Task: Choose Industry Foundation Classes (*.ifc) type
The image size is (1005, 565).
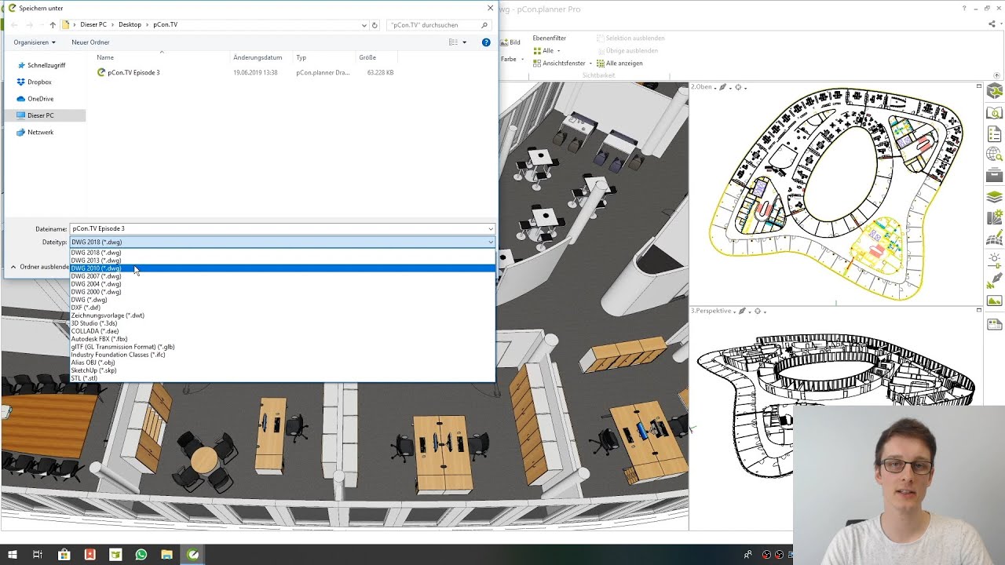Action: [283, 355]
